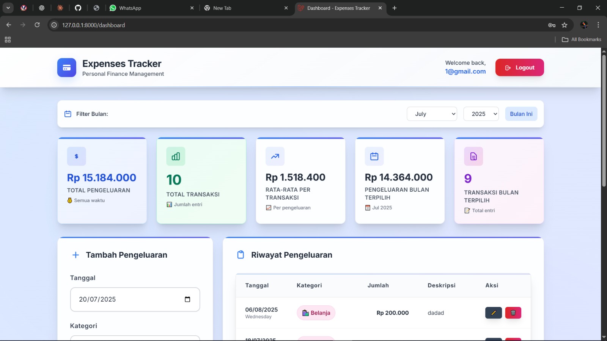Click the 1@gmail.com email link
Image resolution: width=607 pixels, height=341 pixels.
tap(465, 71)
